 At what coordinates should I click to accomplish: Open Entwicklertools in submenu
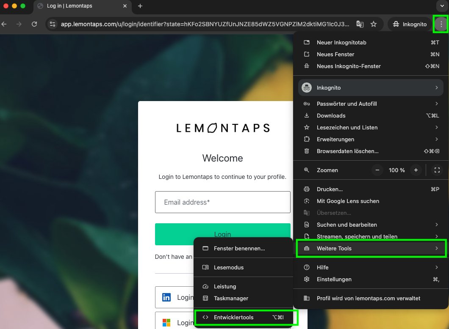(x=244, y=317)
